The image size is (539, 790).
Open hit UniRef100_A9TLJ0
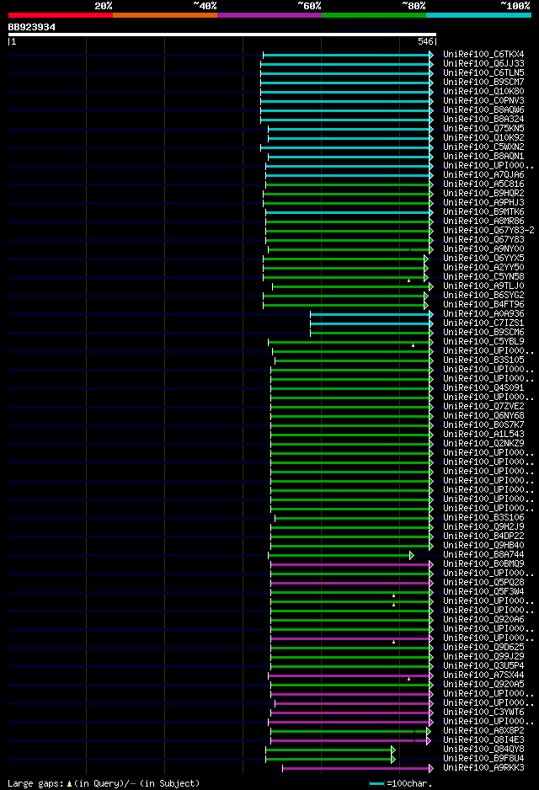click(483, 286)
